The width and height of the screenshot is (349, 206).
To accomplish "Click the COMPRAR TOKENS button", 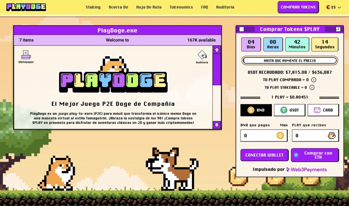I will coord(298,7).
